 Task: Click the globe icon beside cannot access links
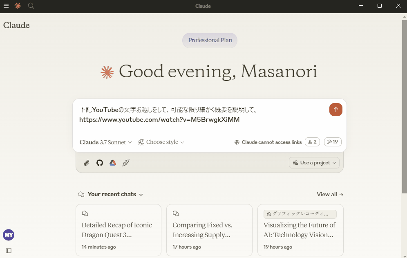coord(237,142)
